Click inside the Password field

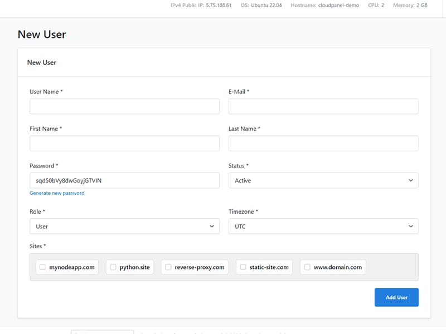[x=124, y=180]
